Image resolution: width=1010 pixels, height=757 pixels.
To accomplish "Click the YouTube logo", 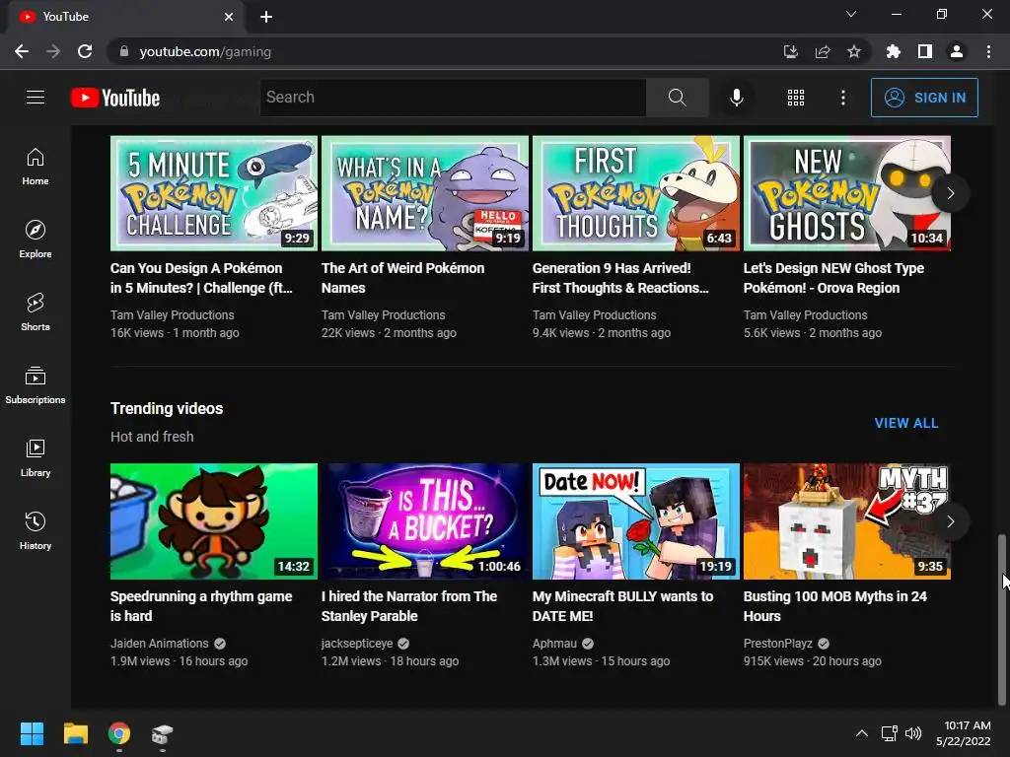I will tap(115, 98).
